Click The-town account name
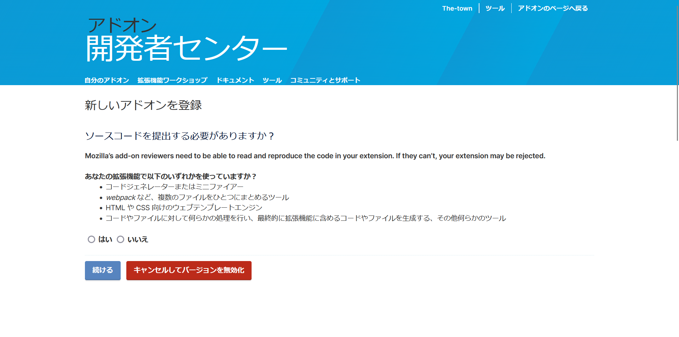The image size is (679, 337). click(457, 8)
